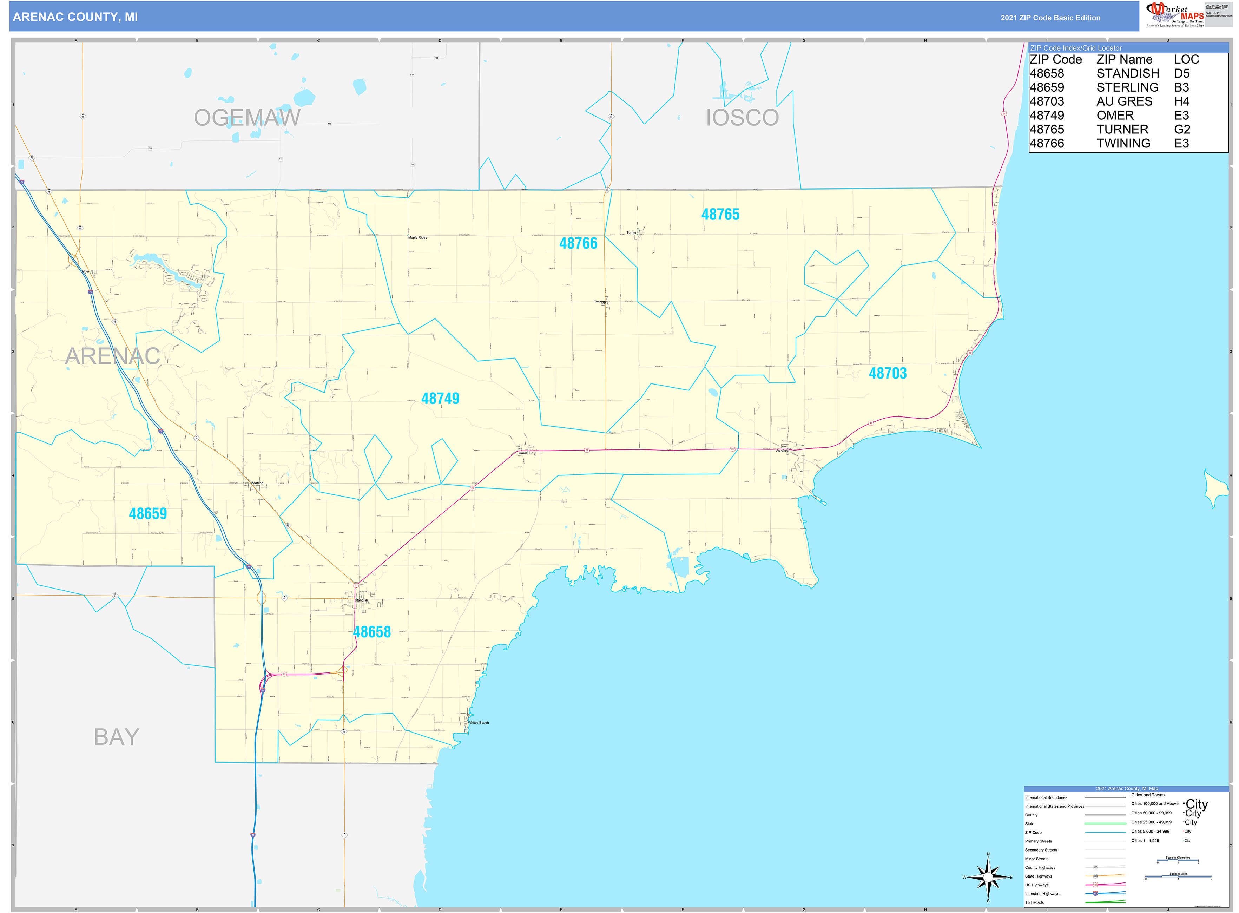This screenshot has width=1239, height=913.
Task: Click the green city dot for Cities 1-4,999
Action: click(1184, 841)
